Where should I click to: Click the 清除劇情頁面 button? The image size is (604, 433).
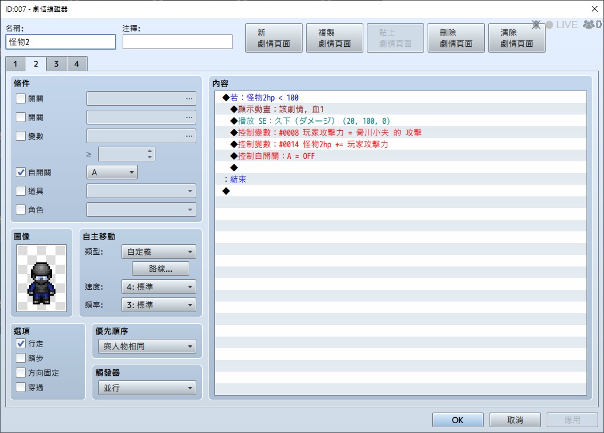pyautogui.click(x=516, y=38)
